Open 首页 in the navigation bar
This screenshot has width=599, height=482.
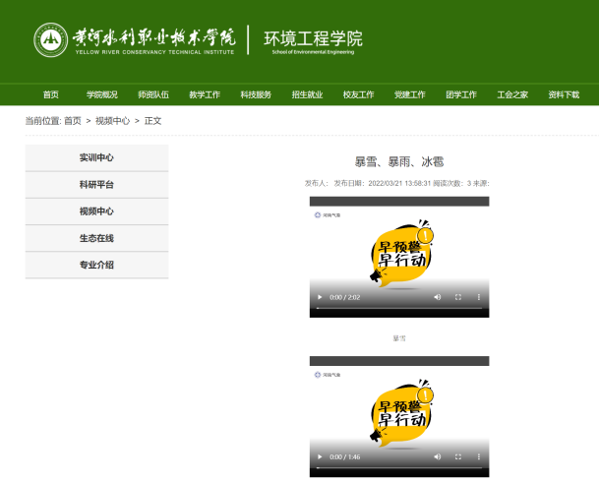click(x=50, y=94)
